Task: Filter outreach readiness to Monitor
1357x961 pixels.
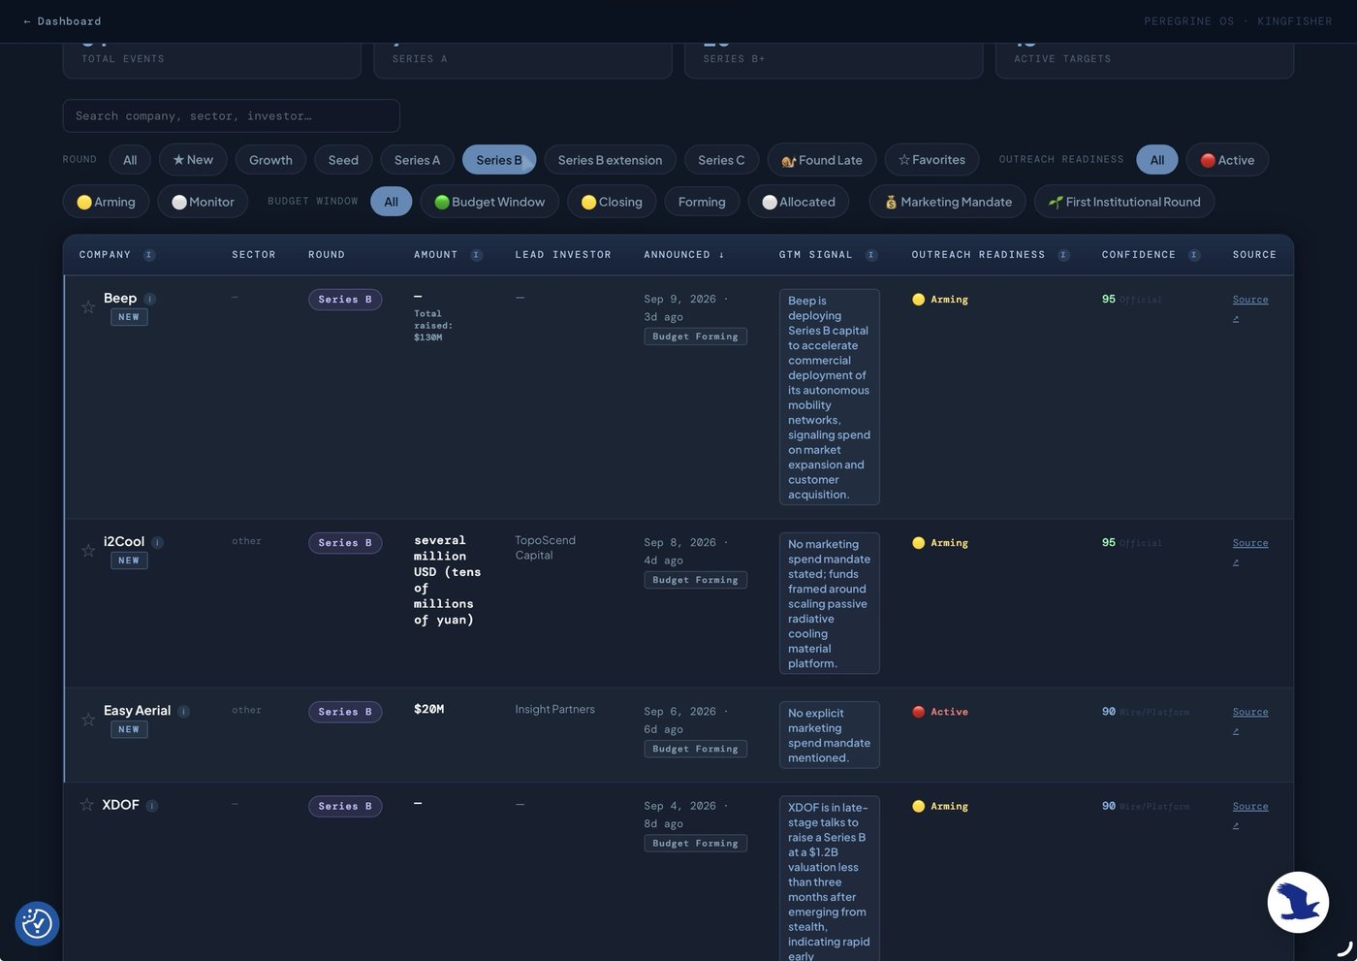Action: pos(203,202)
